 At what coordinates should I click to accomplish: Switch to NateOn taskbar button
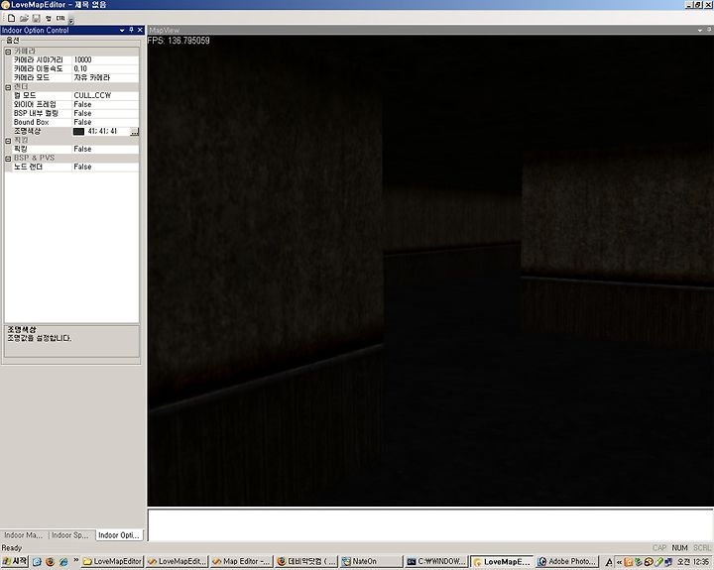click(x=371, y=562)
